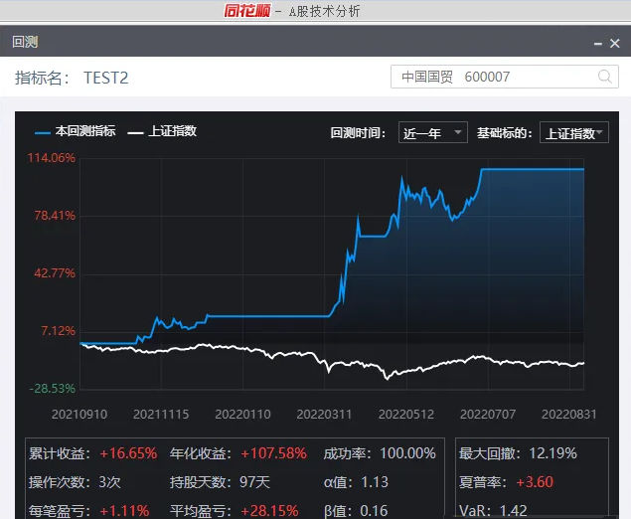Click the 114.06% axis label

[x=51, y=157]
